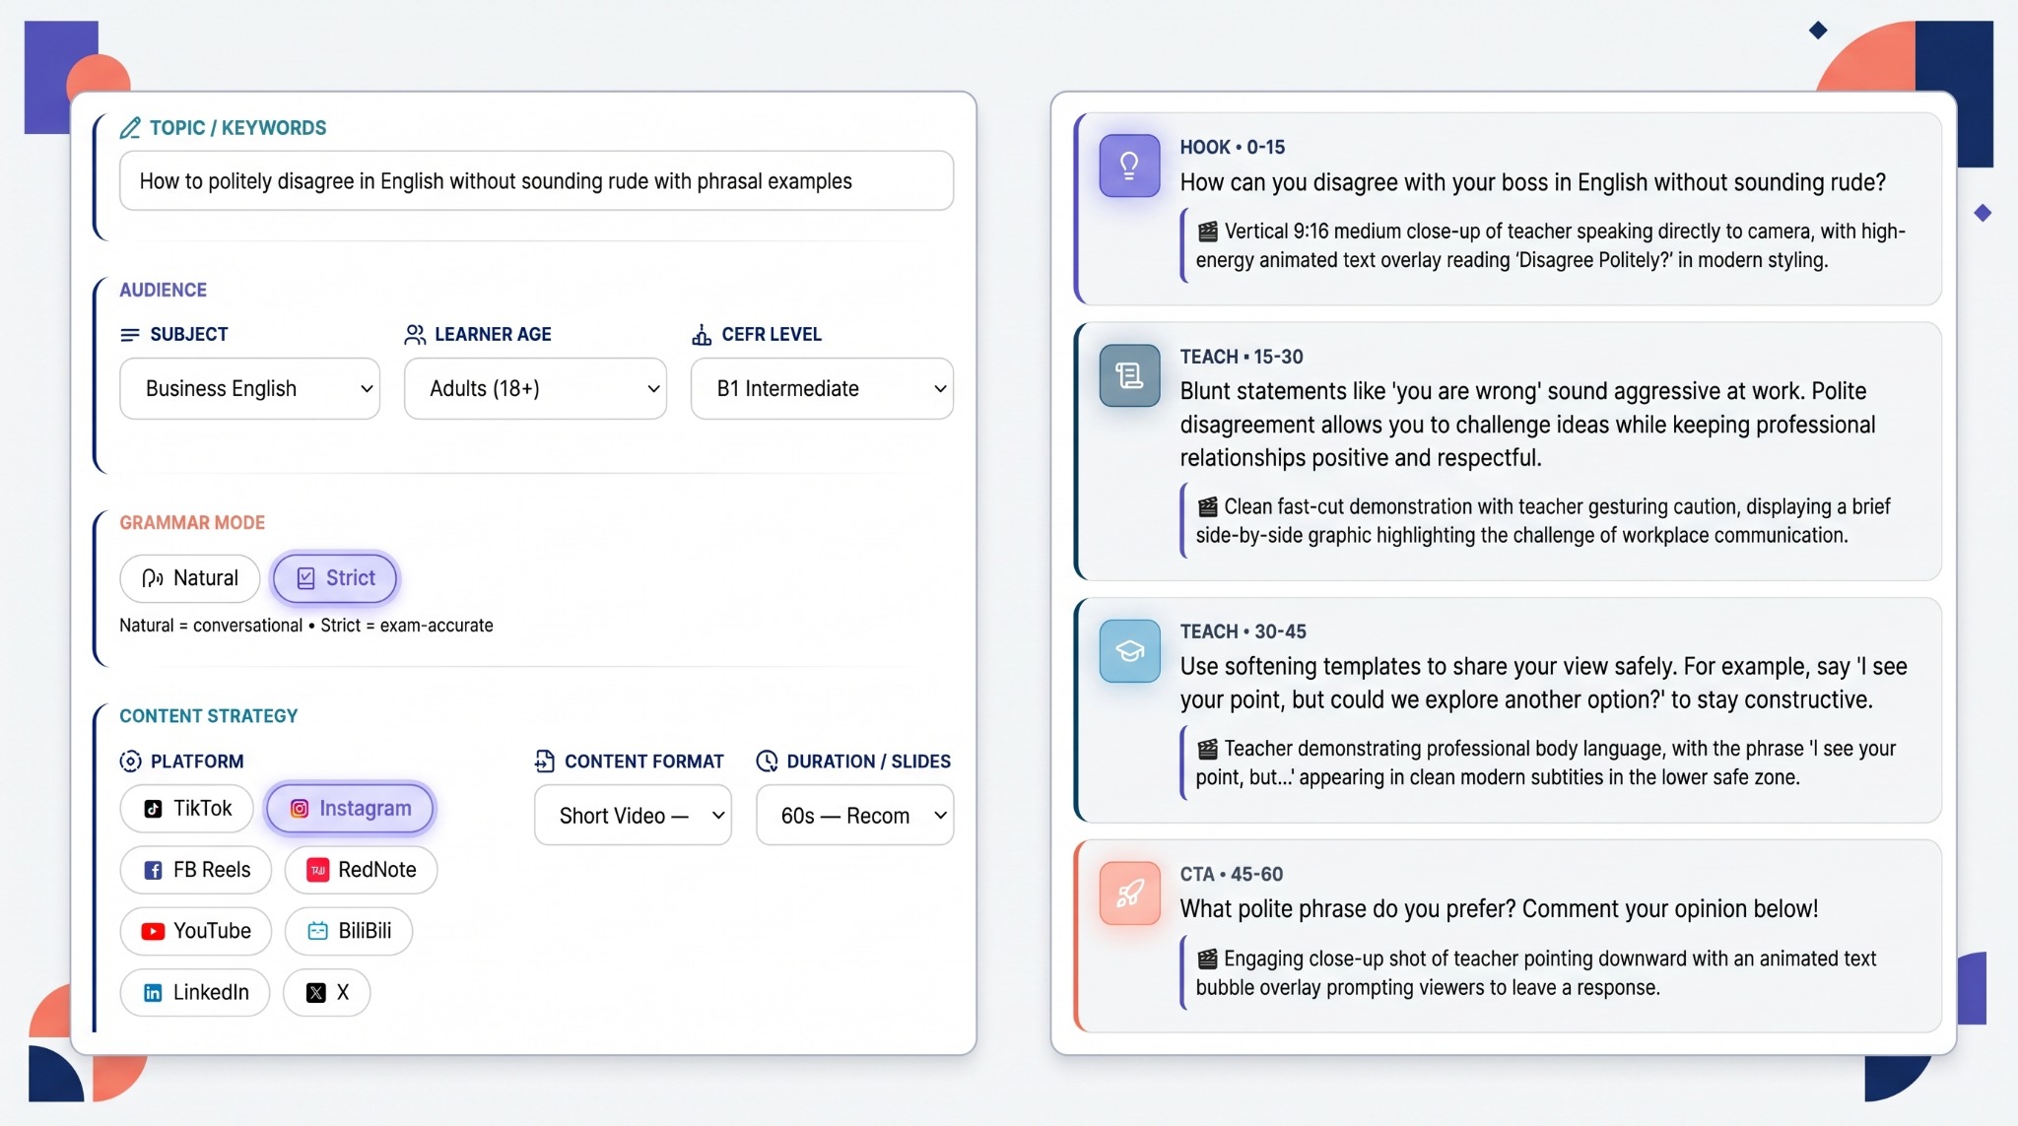Click the scroll icon on Teach 15-30 card
This screenshot has height=1126, width=2018.
pyautogui.click(x=1130, y=375)
